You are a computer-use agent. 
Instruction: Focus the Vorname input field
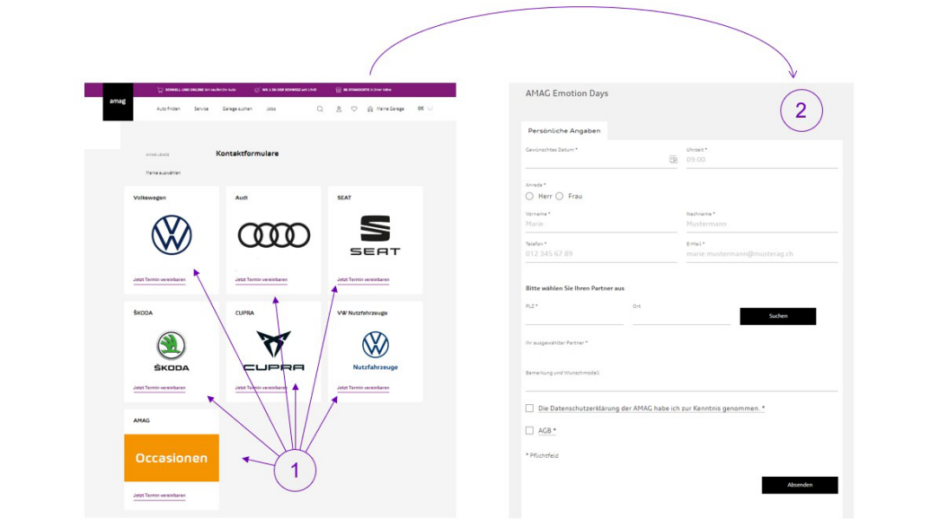(x=601, y=224)
